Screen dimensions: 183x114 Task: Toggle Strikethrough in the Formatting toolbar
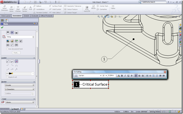point(132,76)
